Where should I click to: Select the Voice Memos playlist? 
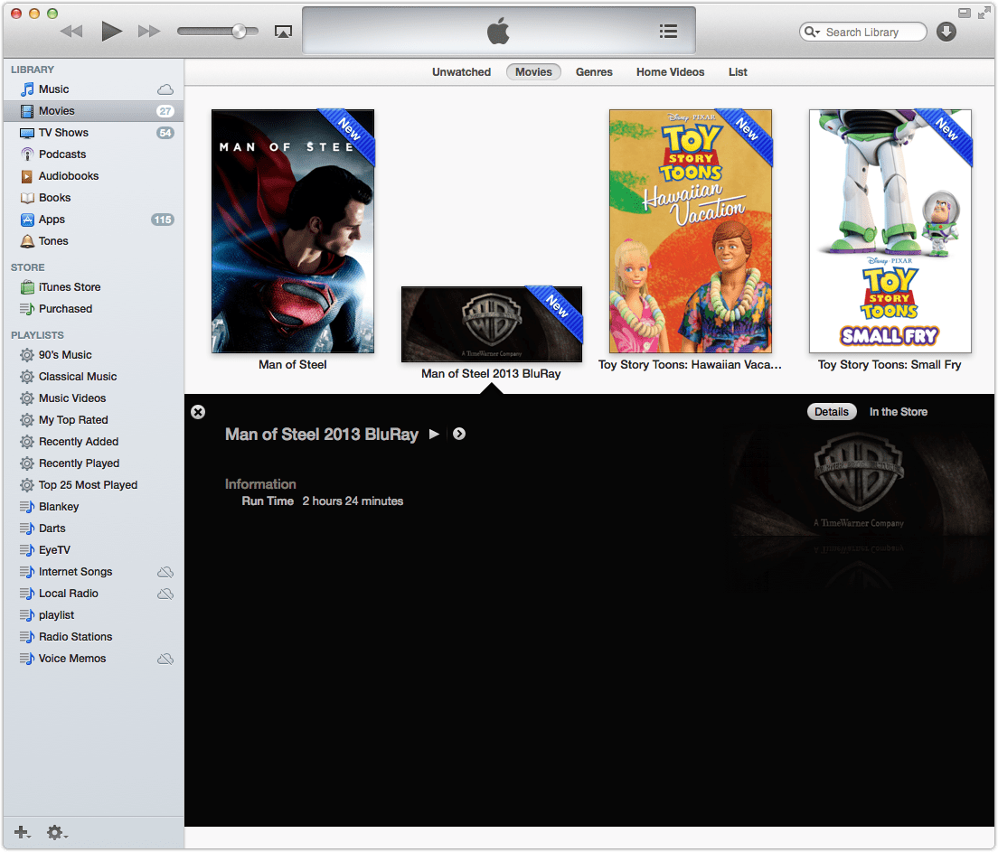(92, 658)
